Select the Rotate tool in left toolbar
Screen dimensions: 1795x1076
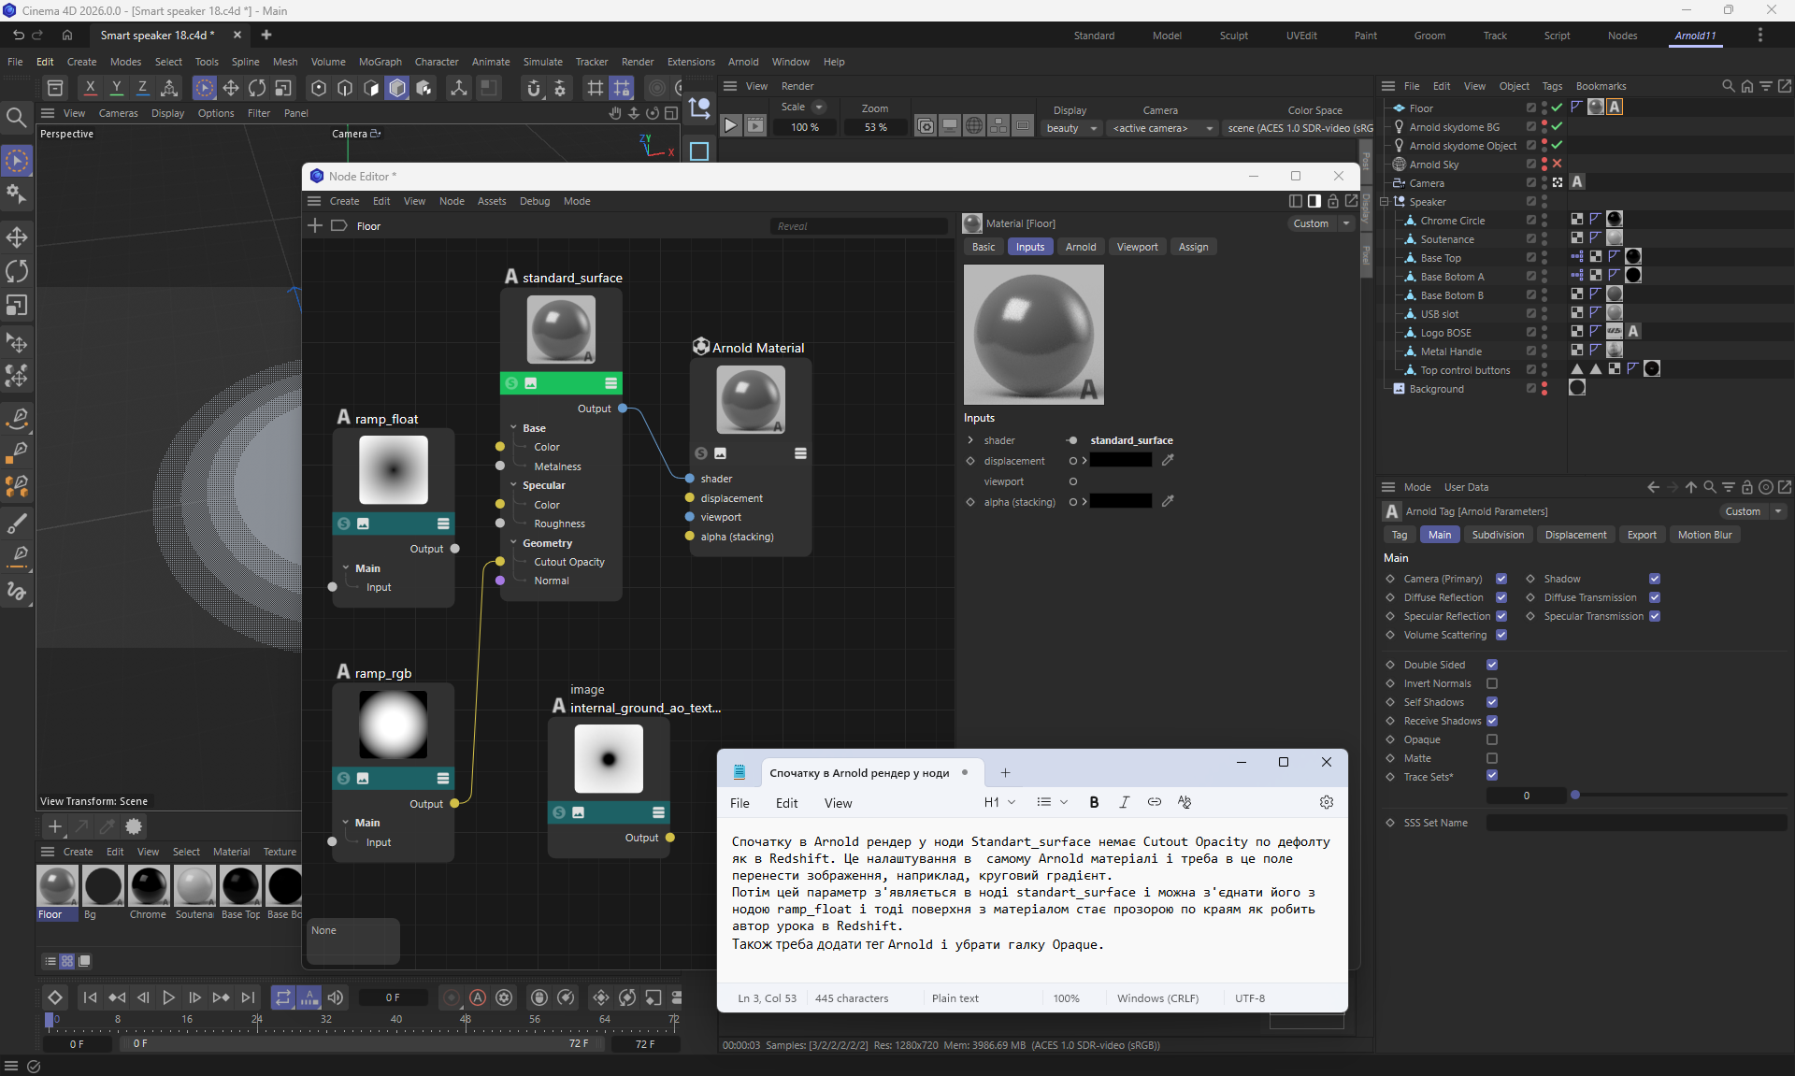click(17, 271)
